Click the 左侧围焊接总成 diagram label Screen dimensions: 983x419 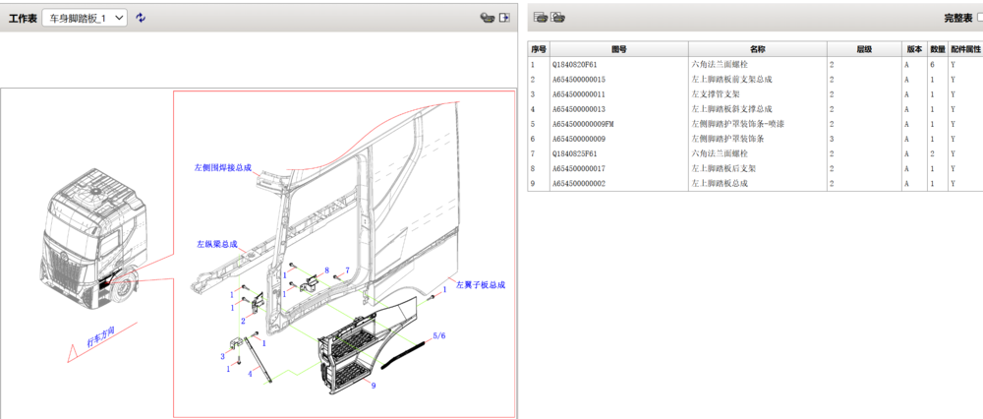(222, 167)
